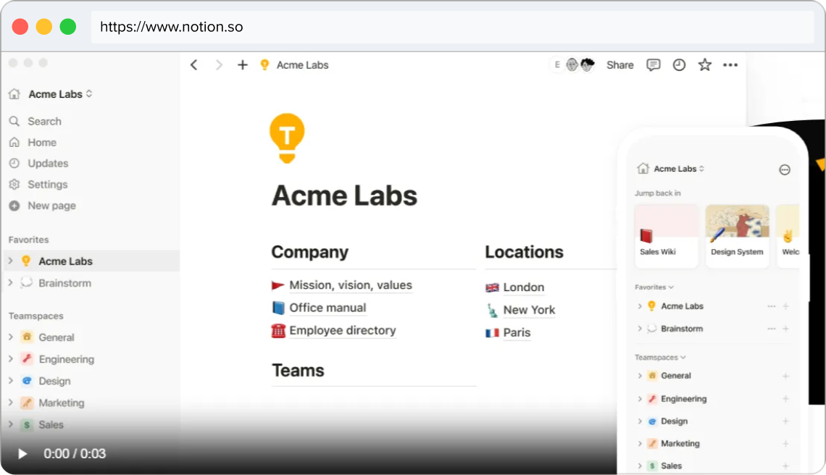Open the Paris location link
The image size is (826, 475).
click(516, 332)
